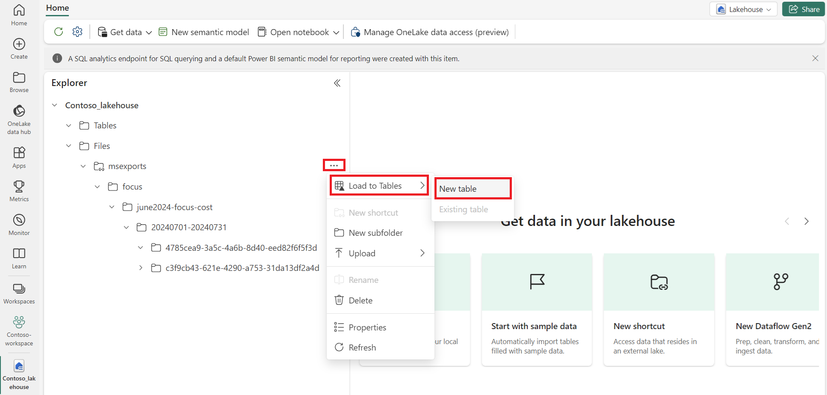Open the Metrics sidebar icon
Image resolution: width=827 pixels, height=395 pixels.
pyautogui.click(x=19, y=191)
